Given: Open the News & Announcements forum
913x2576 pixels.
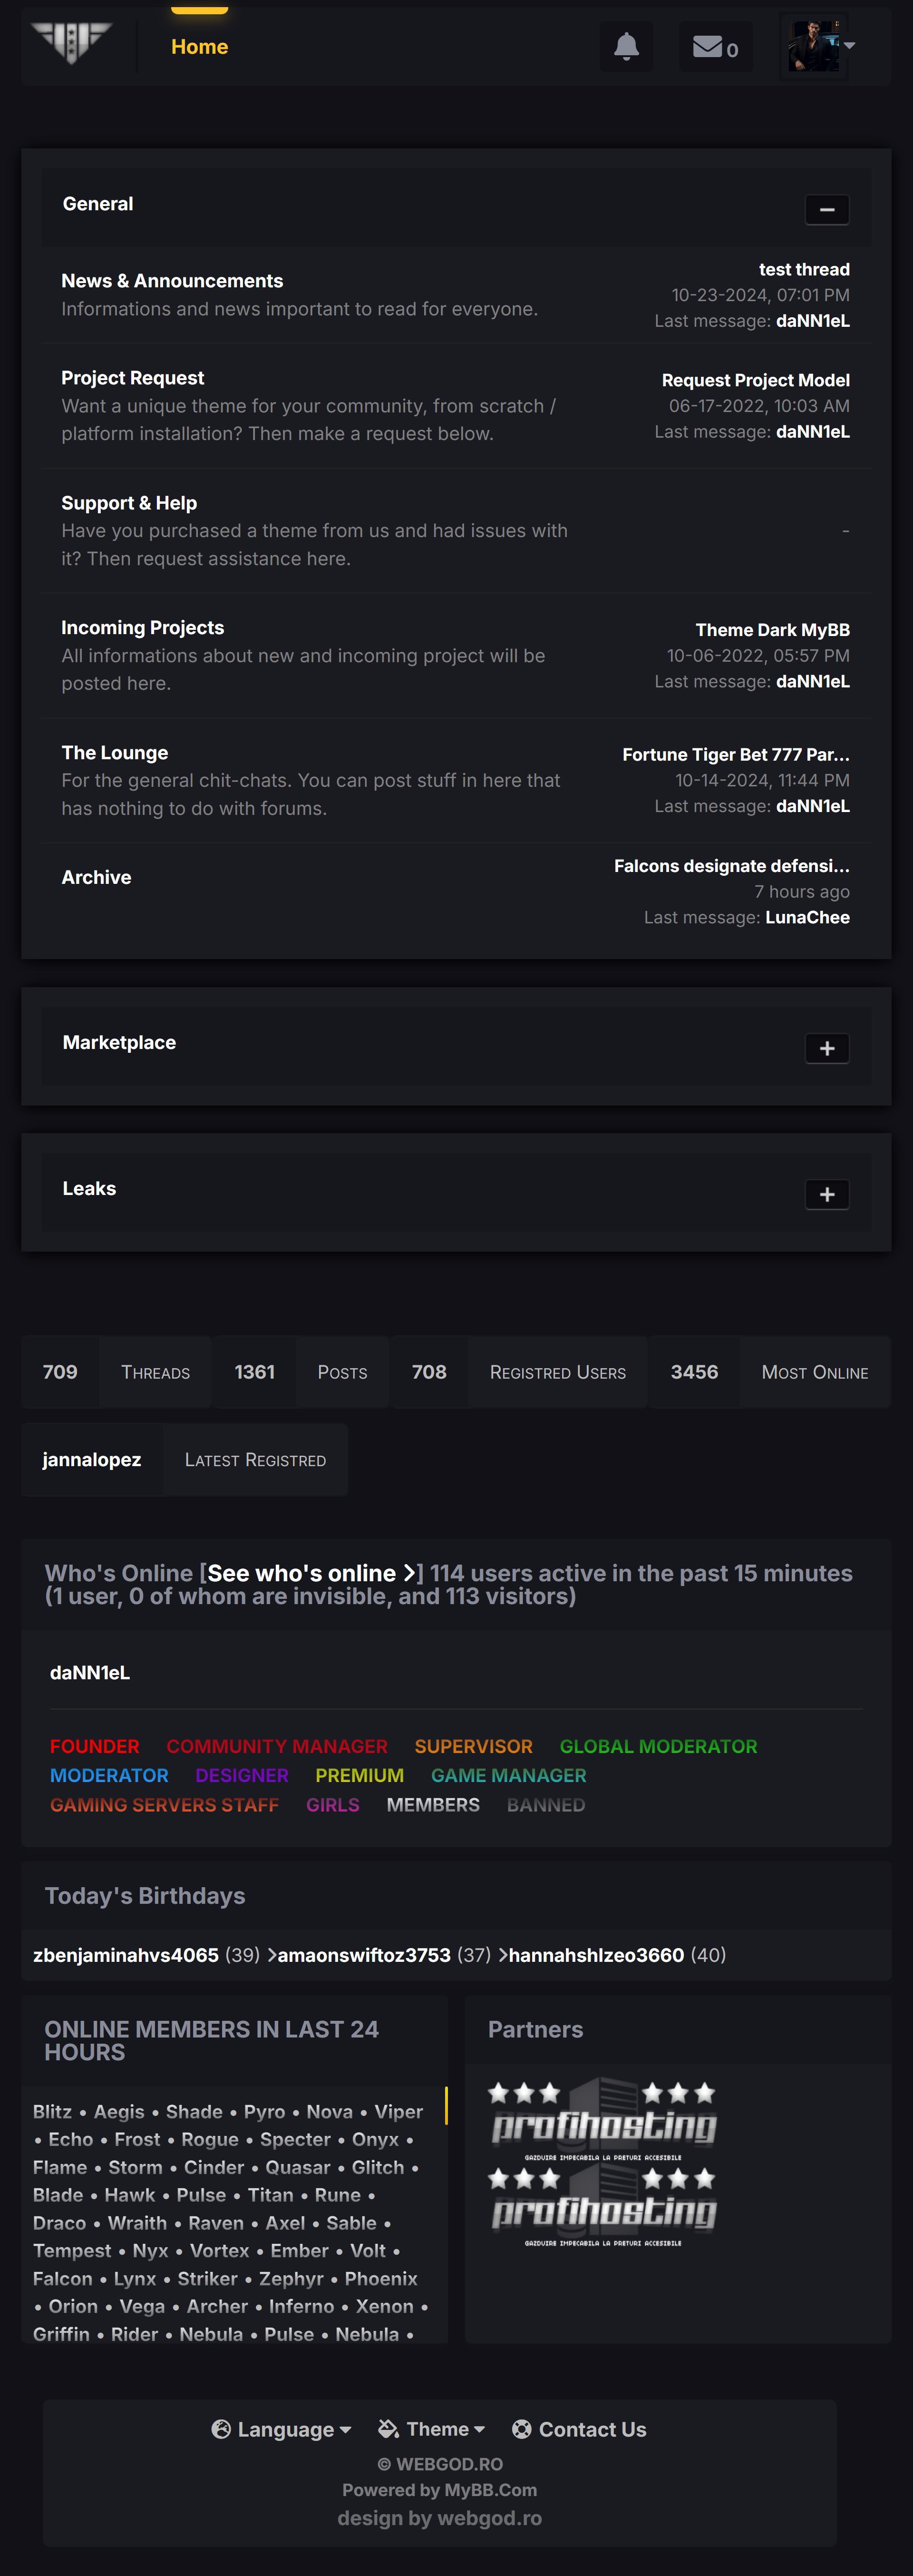Looking at the screenshot, I should coord(172,281).
